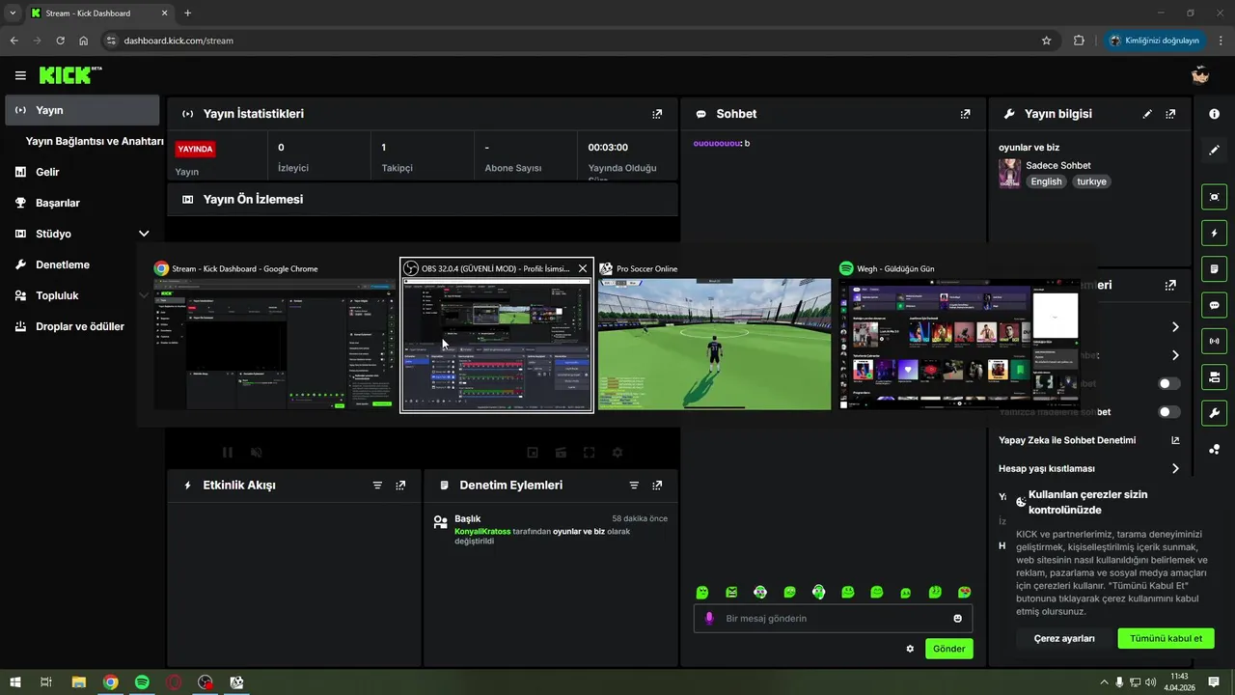Screen dimensions: 1235x695
Task: Click the turkiye stream tag
Action: point(1092,181)
